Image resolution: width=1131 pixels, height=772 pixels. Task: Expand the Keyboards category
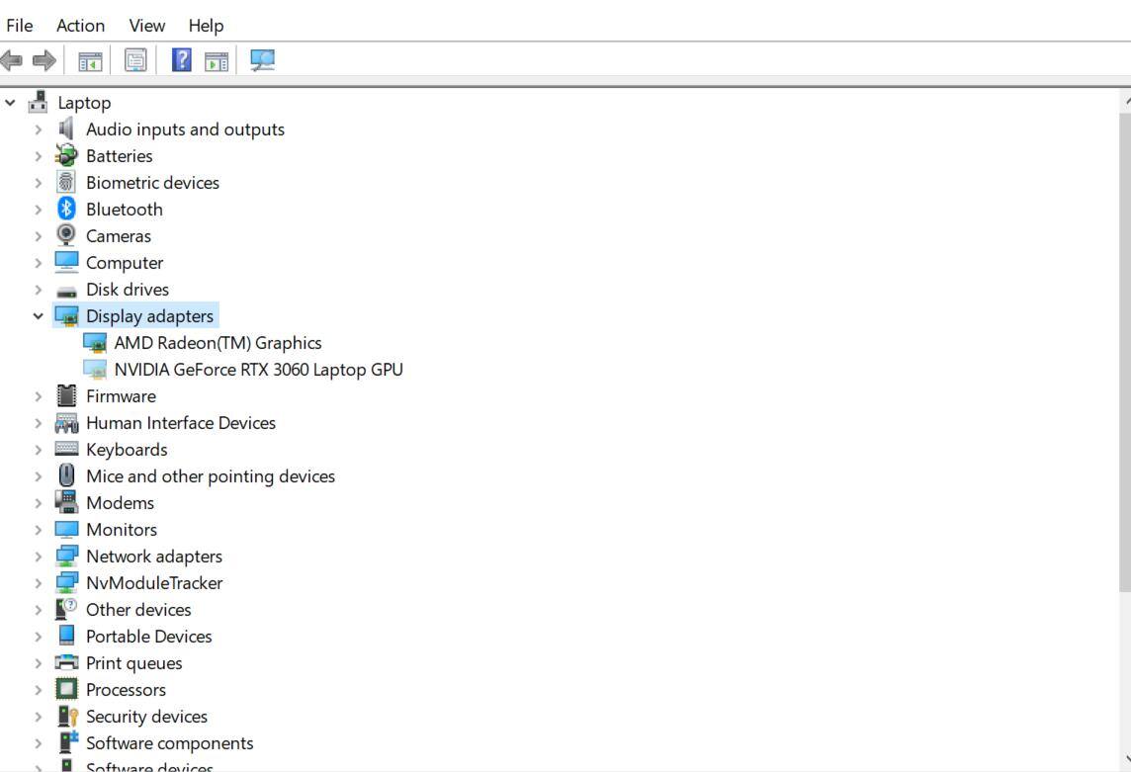[x=39, y=450]
